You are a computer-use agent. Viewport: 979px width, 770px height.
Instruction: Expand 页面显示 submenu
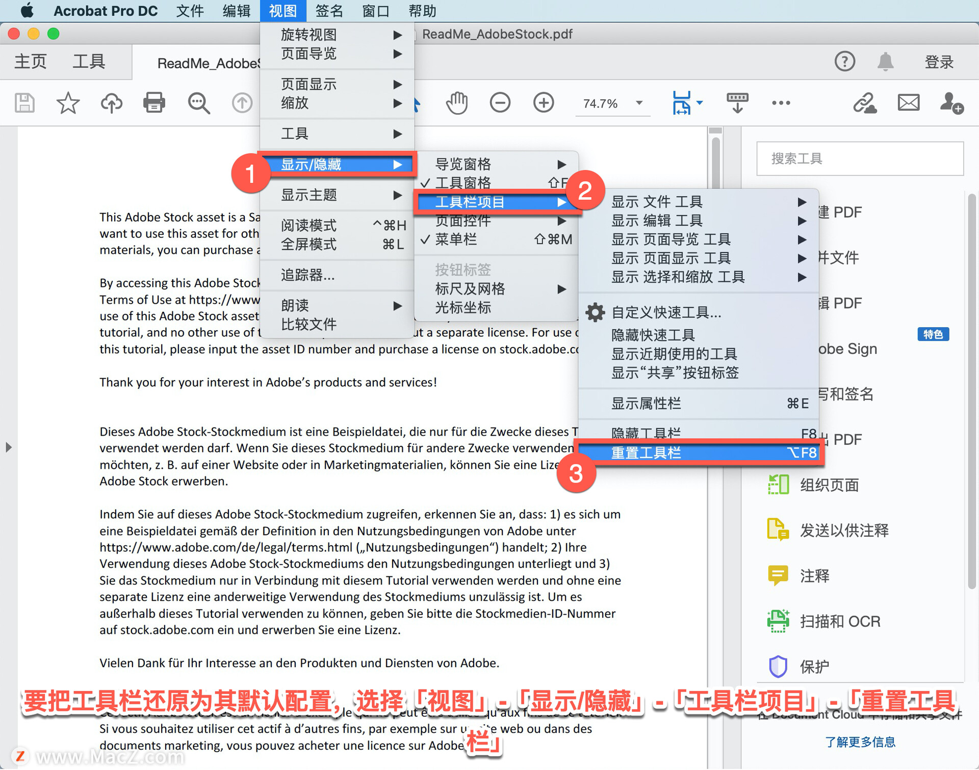click(337, 84)
